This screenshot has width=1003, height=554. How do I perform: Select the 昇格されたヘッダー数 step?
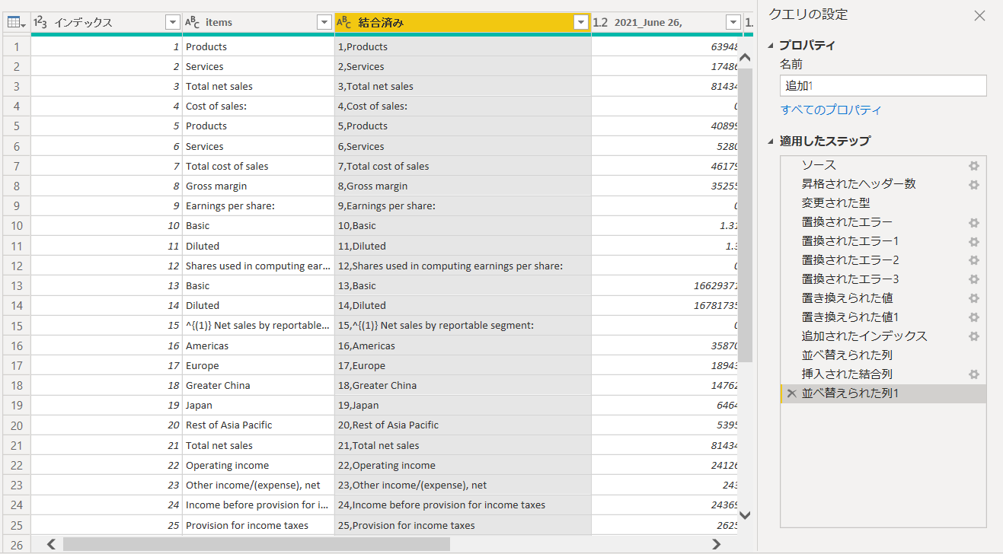(883, 184)
